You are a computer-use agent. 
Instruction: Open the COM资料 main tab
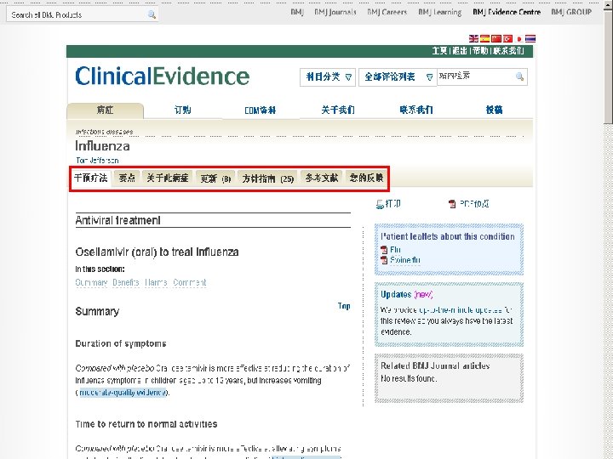point(261,110)
